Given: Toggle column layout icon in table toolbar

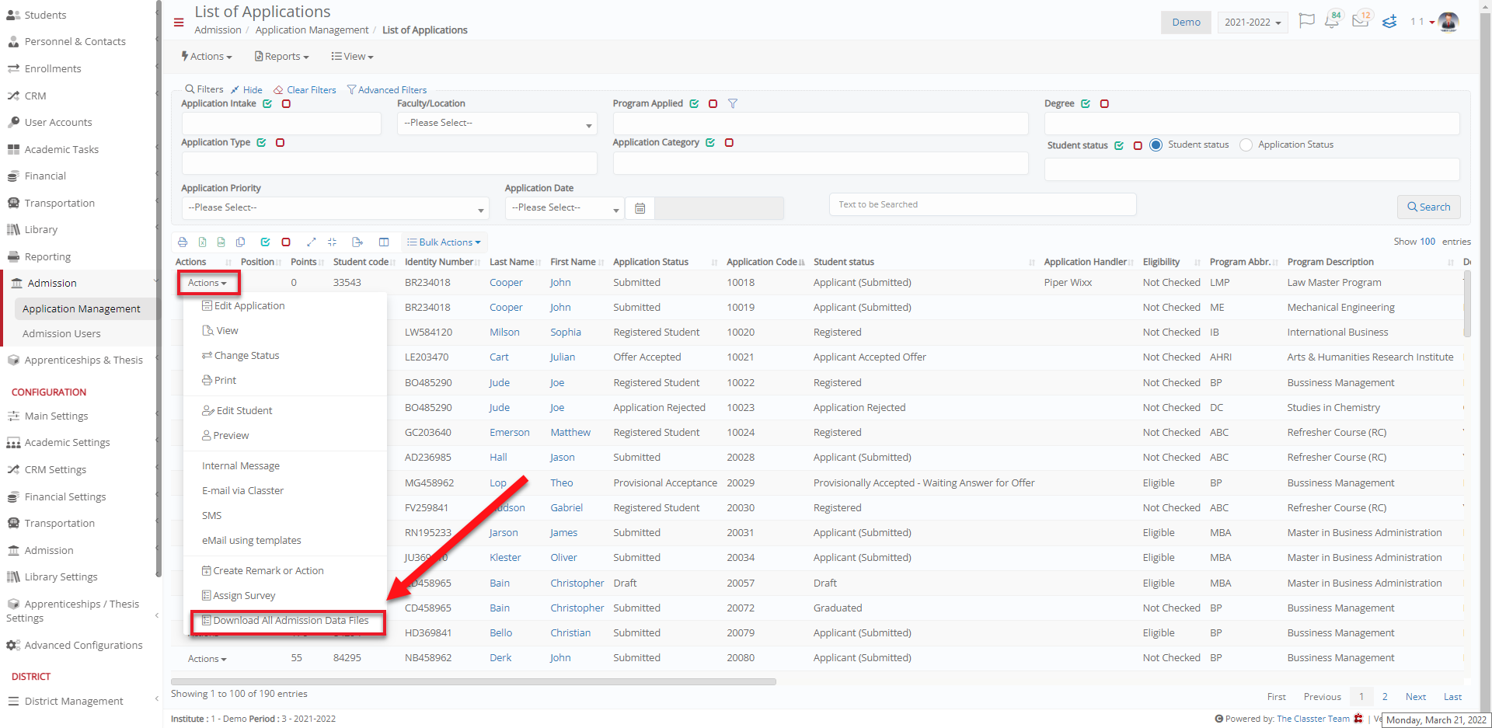Looking at the screenshot, I should pos(384,242).
